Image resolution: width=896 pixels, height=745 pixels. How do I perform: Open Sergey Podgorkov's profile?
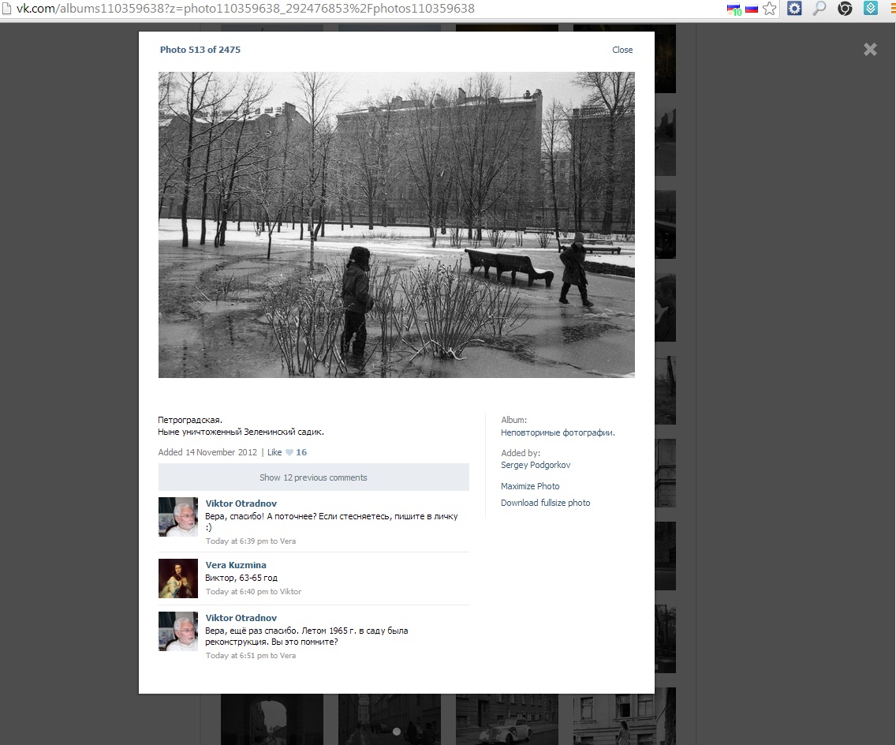(536, 466)
